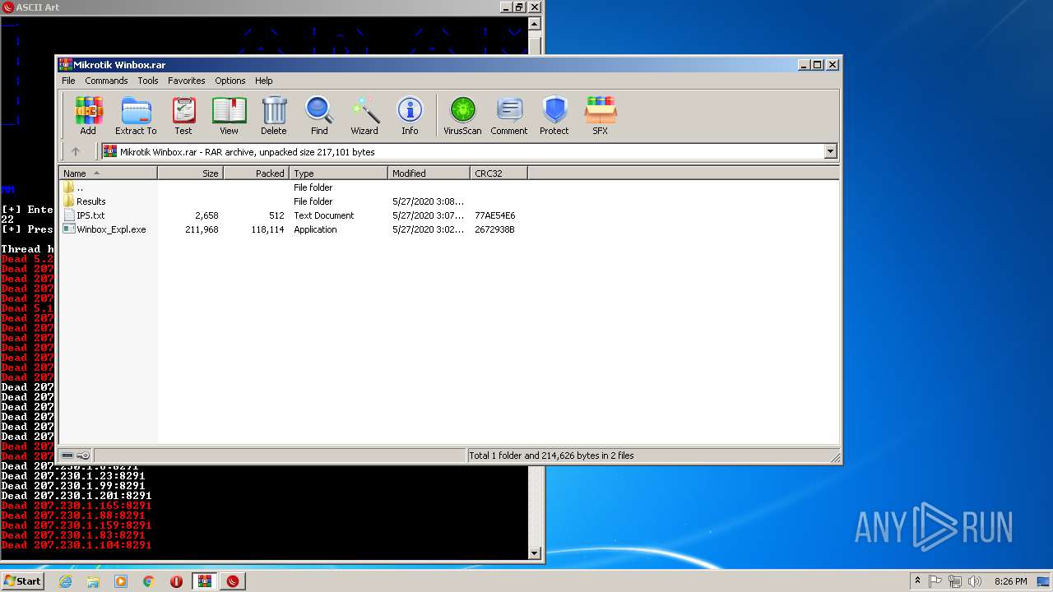This screenshot has width=1053, height=592.
Task: Click the Delete trash icon
Action: pyautogui.click(x=274, y=115)
